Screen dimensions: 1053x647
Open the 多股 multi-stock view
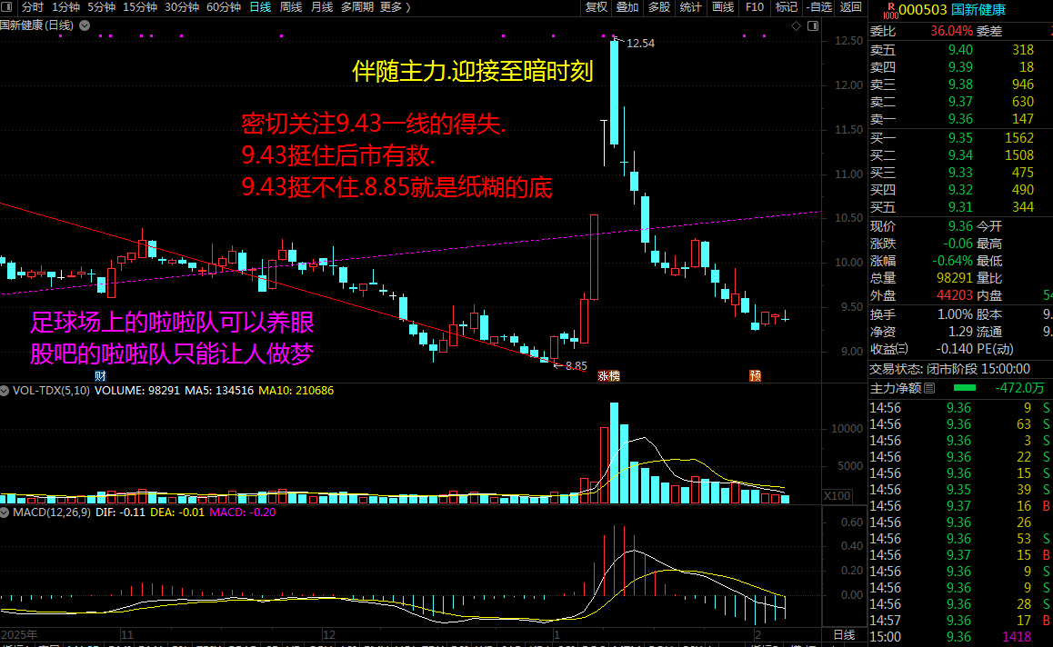pyautogui.click(x=658, y=6)
